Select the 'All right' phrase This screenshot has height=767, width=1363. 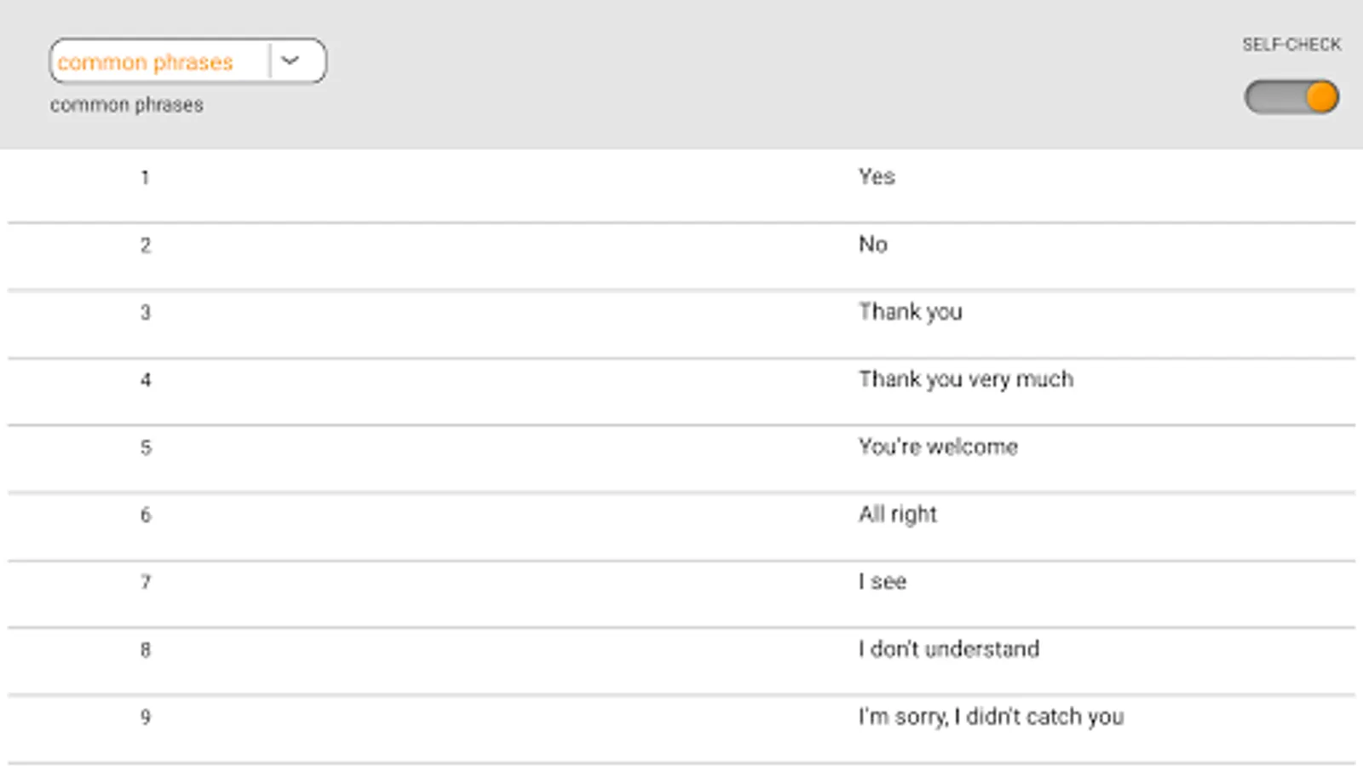click(897, 514)
